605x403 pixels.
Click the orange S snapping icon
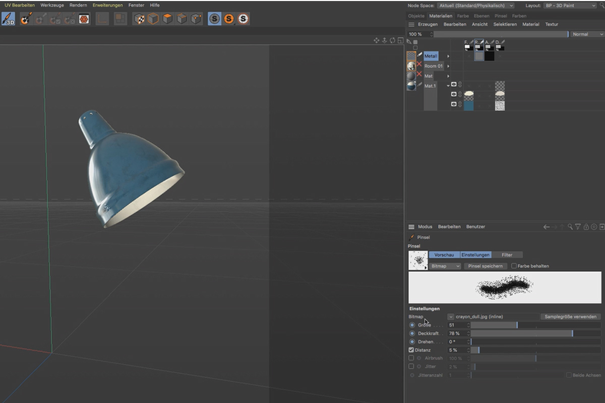pos(229,19)
